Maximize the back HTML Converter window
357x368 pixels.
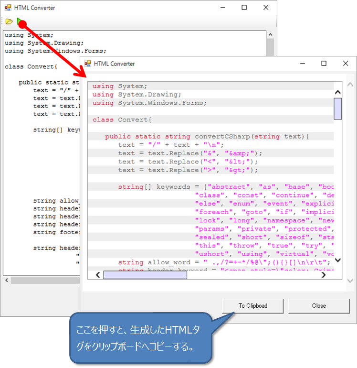(244, 8)
